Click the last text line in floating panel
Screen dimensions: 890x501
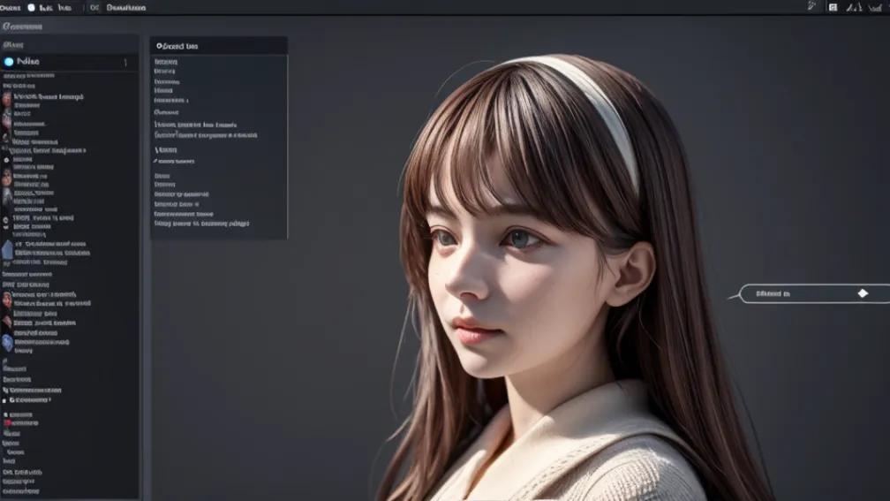201,224
